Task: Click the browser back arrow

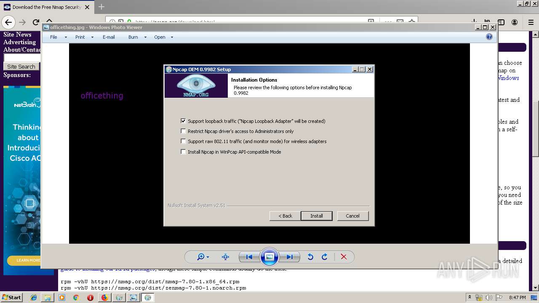Action: pos(8,22)
